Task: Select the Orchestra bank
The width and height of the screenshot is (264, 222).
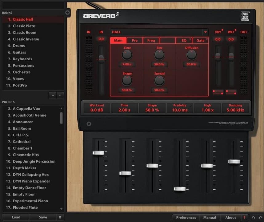Action: [x=33, y=72]
